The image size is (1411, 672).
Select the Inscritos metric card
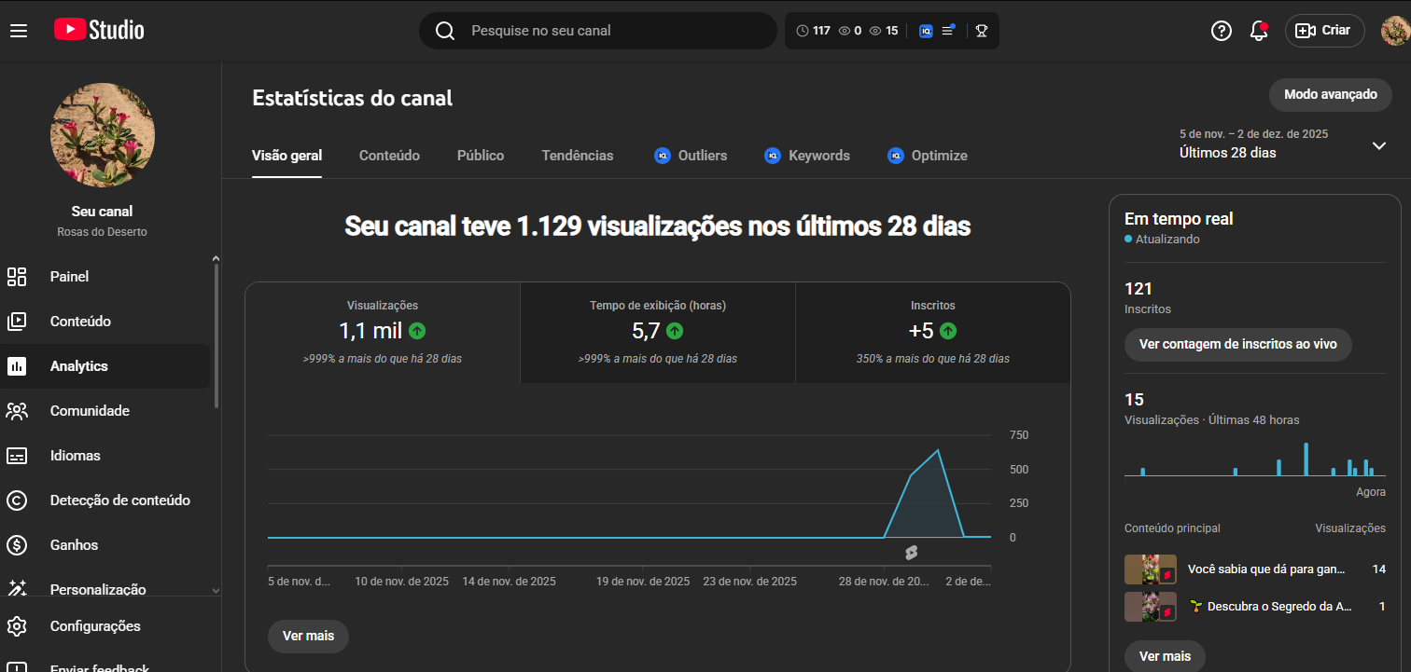[x=933, y=333]
